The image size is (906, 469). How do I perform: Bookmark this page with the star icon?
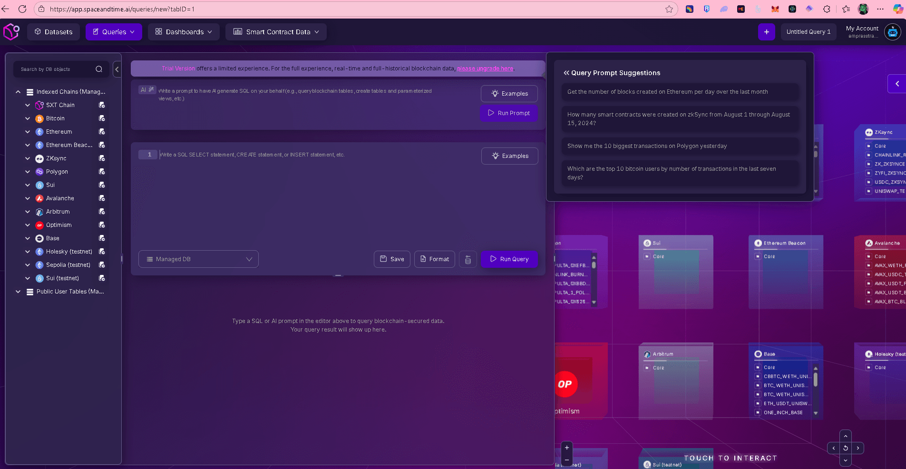point(669,9)
